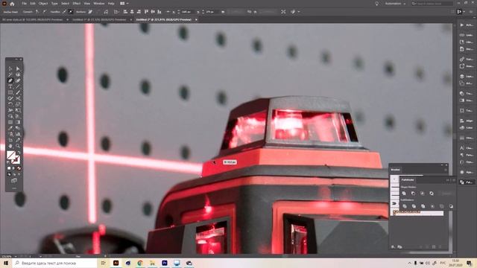Select the Eyedropper tool

tap(10, 128)
